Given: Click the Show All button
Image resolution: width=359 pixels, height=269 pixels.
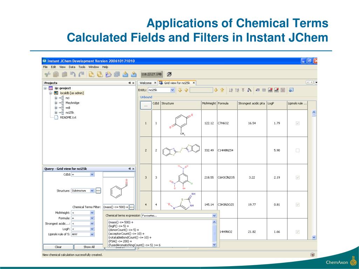Looking at the screenshot, I should [x=89, y=247].
